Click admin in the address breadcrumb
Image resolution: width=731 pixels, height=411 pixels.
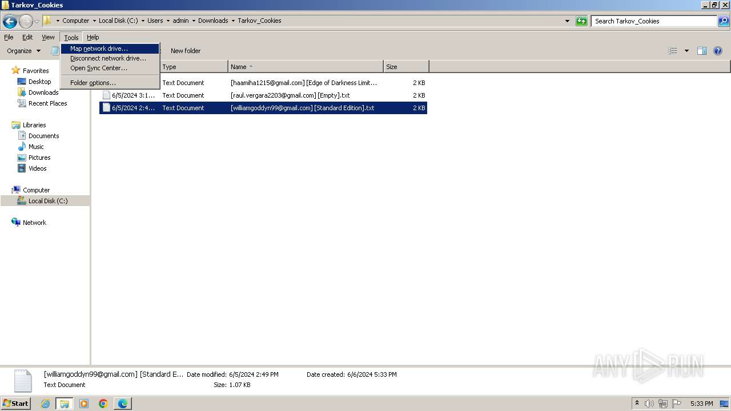click(x=180, y=21)
